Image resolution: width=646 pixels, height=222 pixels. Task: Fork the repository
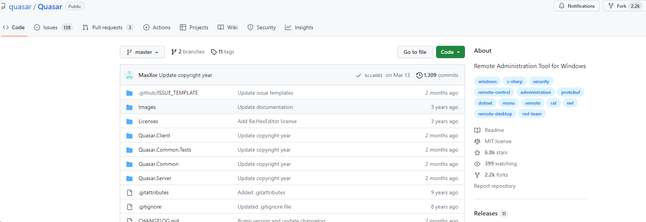624,6
